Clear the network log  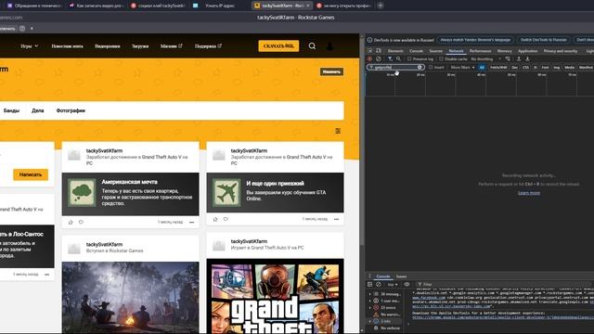click(x=378, y=59)
